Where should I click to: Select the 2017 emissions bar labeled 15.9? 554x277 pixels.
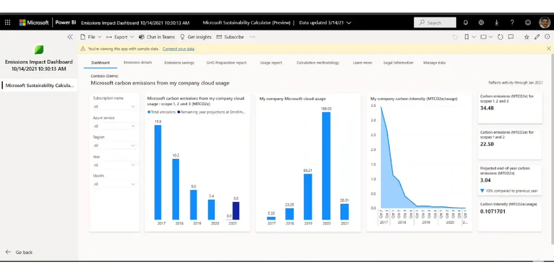click(158, 172)
